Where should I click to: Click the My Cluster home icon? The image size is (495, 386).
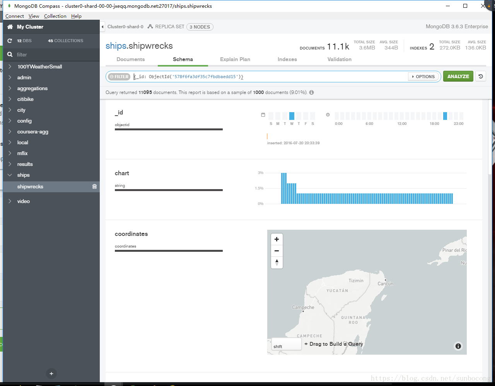[10, 27]
